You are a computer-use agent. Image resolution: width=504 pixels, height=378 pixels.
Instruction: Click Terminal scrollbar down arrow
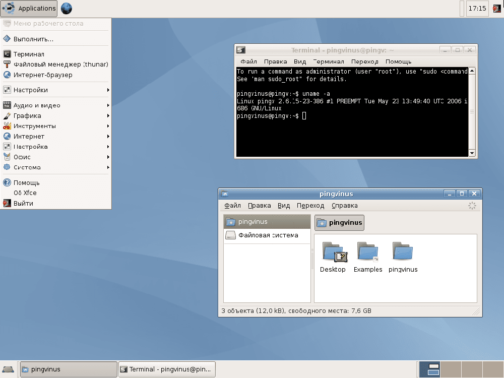(x=472, y=153)
